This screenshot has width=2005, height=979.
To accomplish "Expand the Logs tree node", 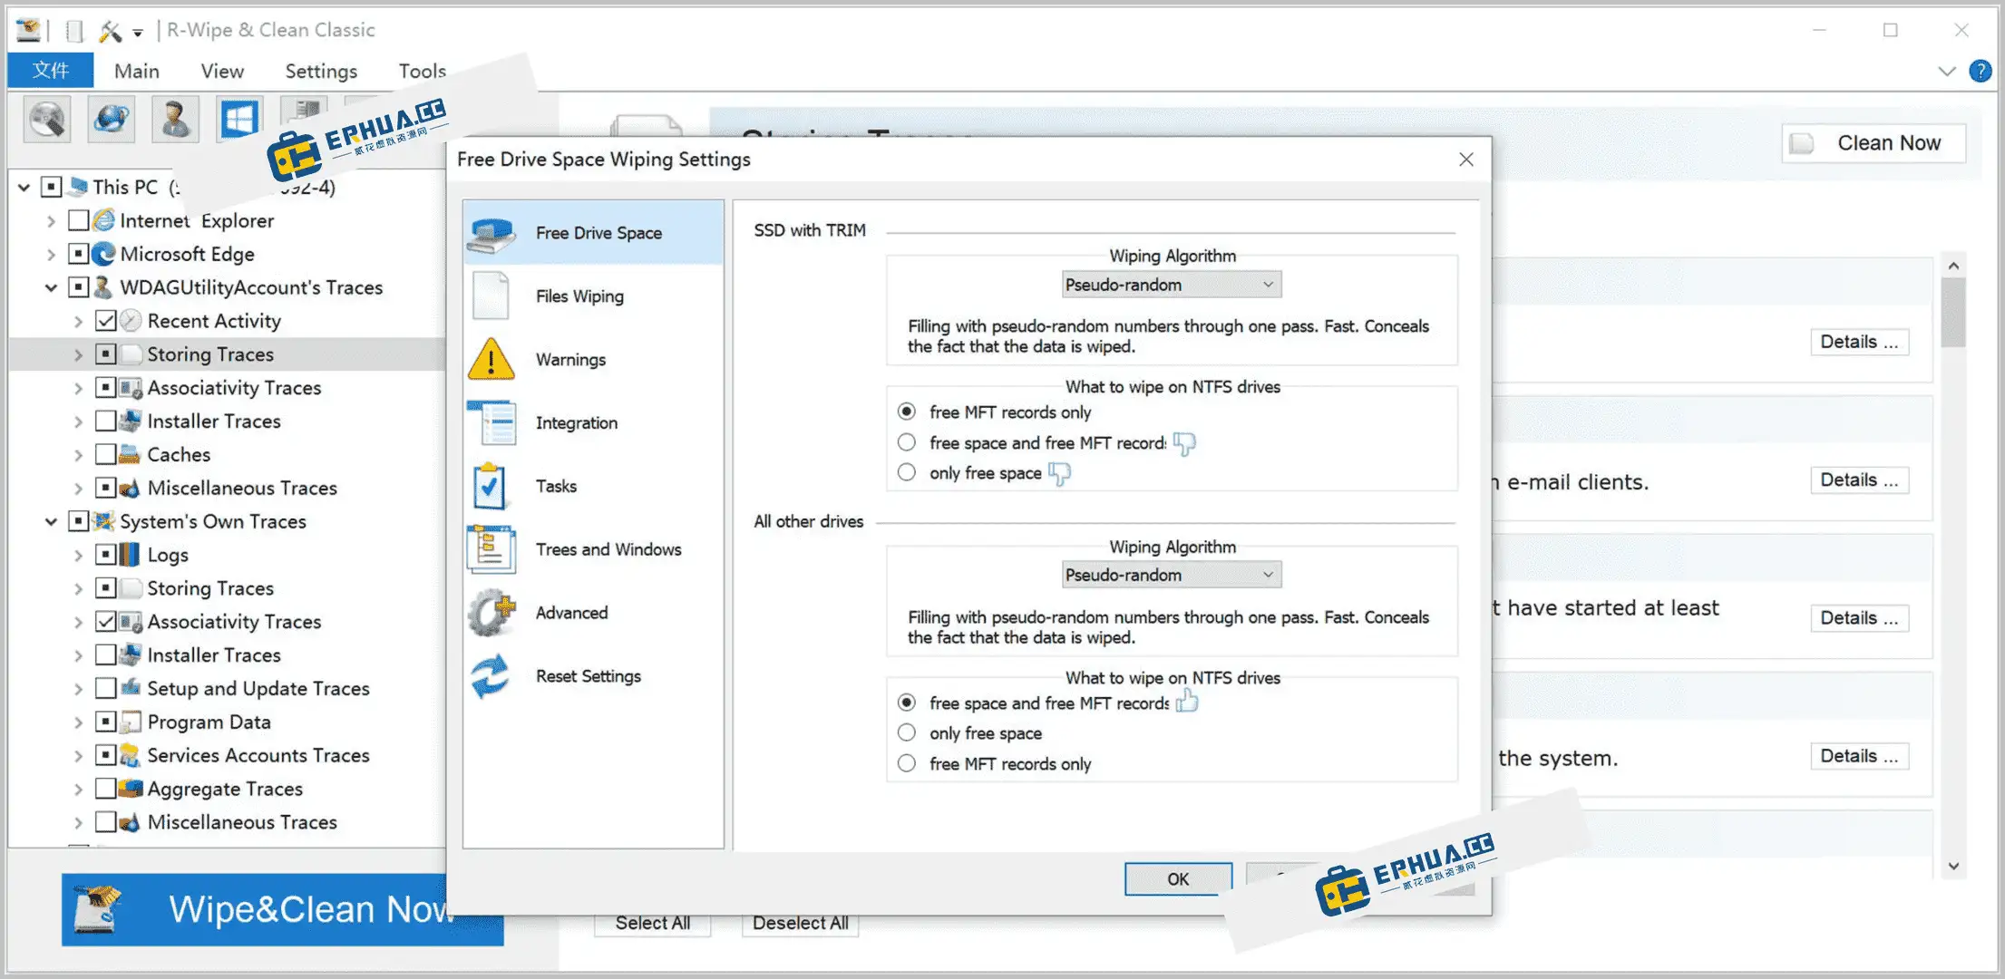I will (x=78, y=556).
